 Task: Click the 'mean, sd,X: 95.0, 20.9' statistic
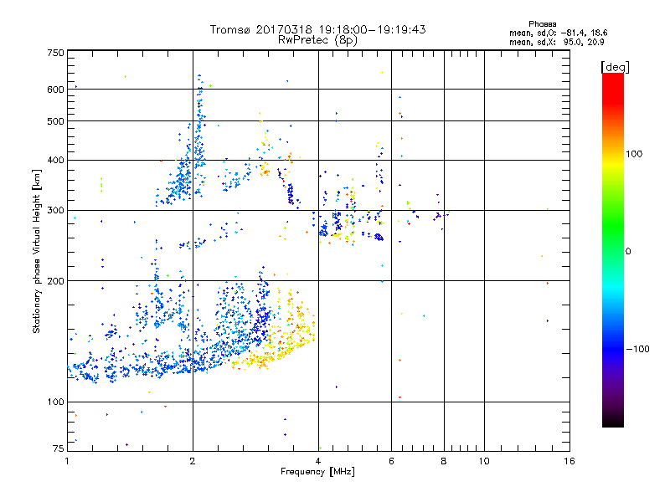[557, 42]
